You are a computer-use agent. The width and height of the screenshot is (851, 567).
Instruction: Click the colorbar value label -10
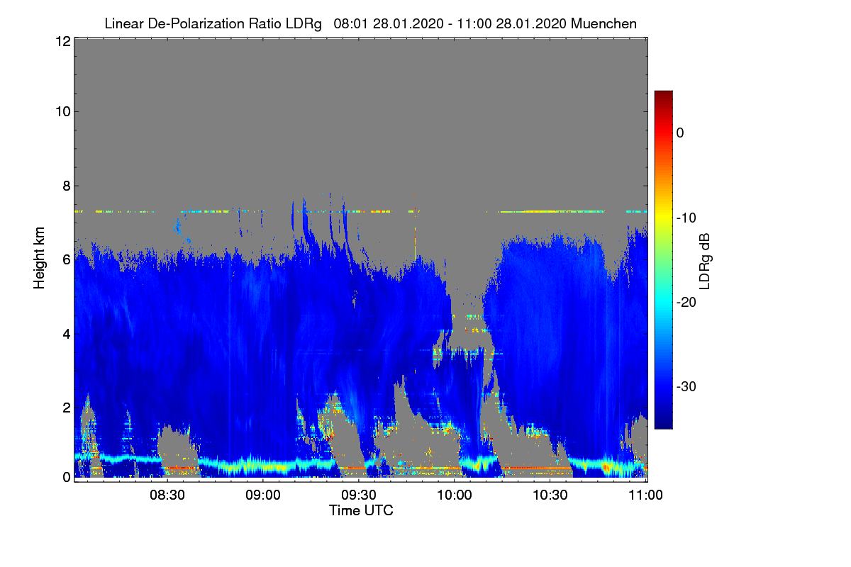coord(686,218)
